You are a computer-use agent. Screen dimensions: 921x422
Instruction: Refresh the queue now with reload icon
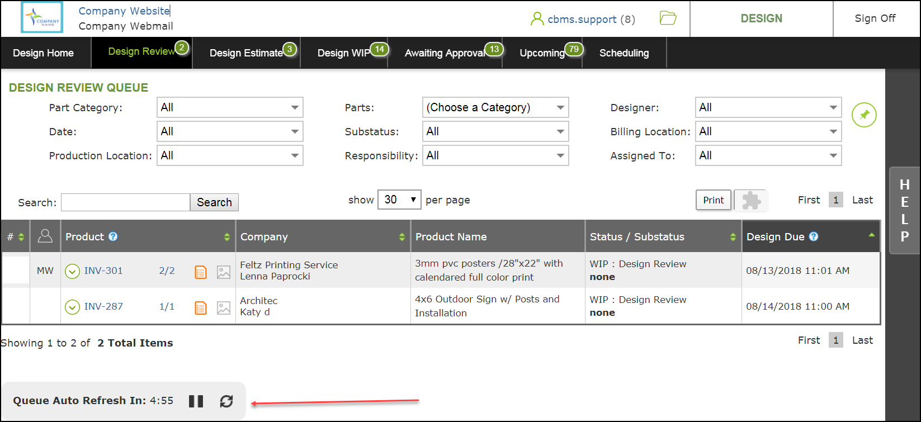pos(226,401)
